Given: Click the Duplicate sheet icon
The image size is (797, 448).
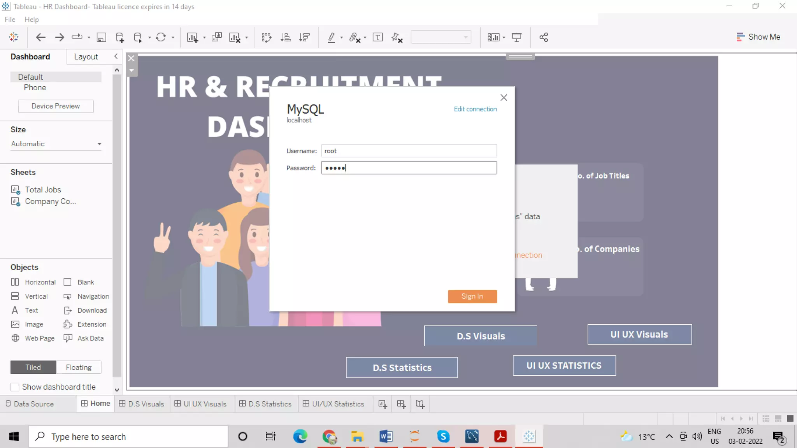Looking at the screenshot, I should click(216, 37).
